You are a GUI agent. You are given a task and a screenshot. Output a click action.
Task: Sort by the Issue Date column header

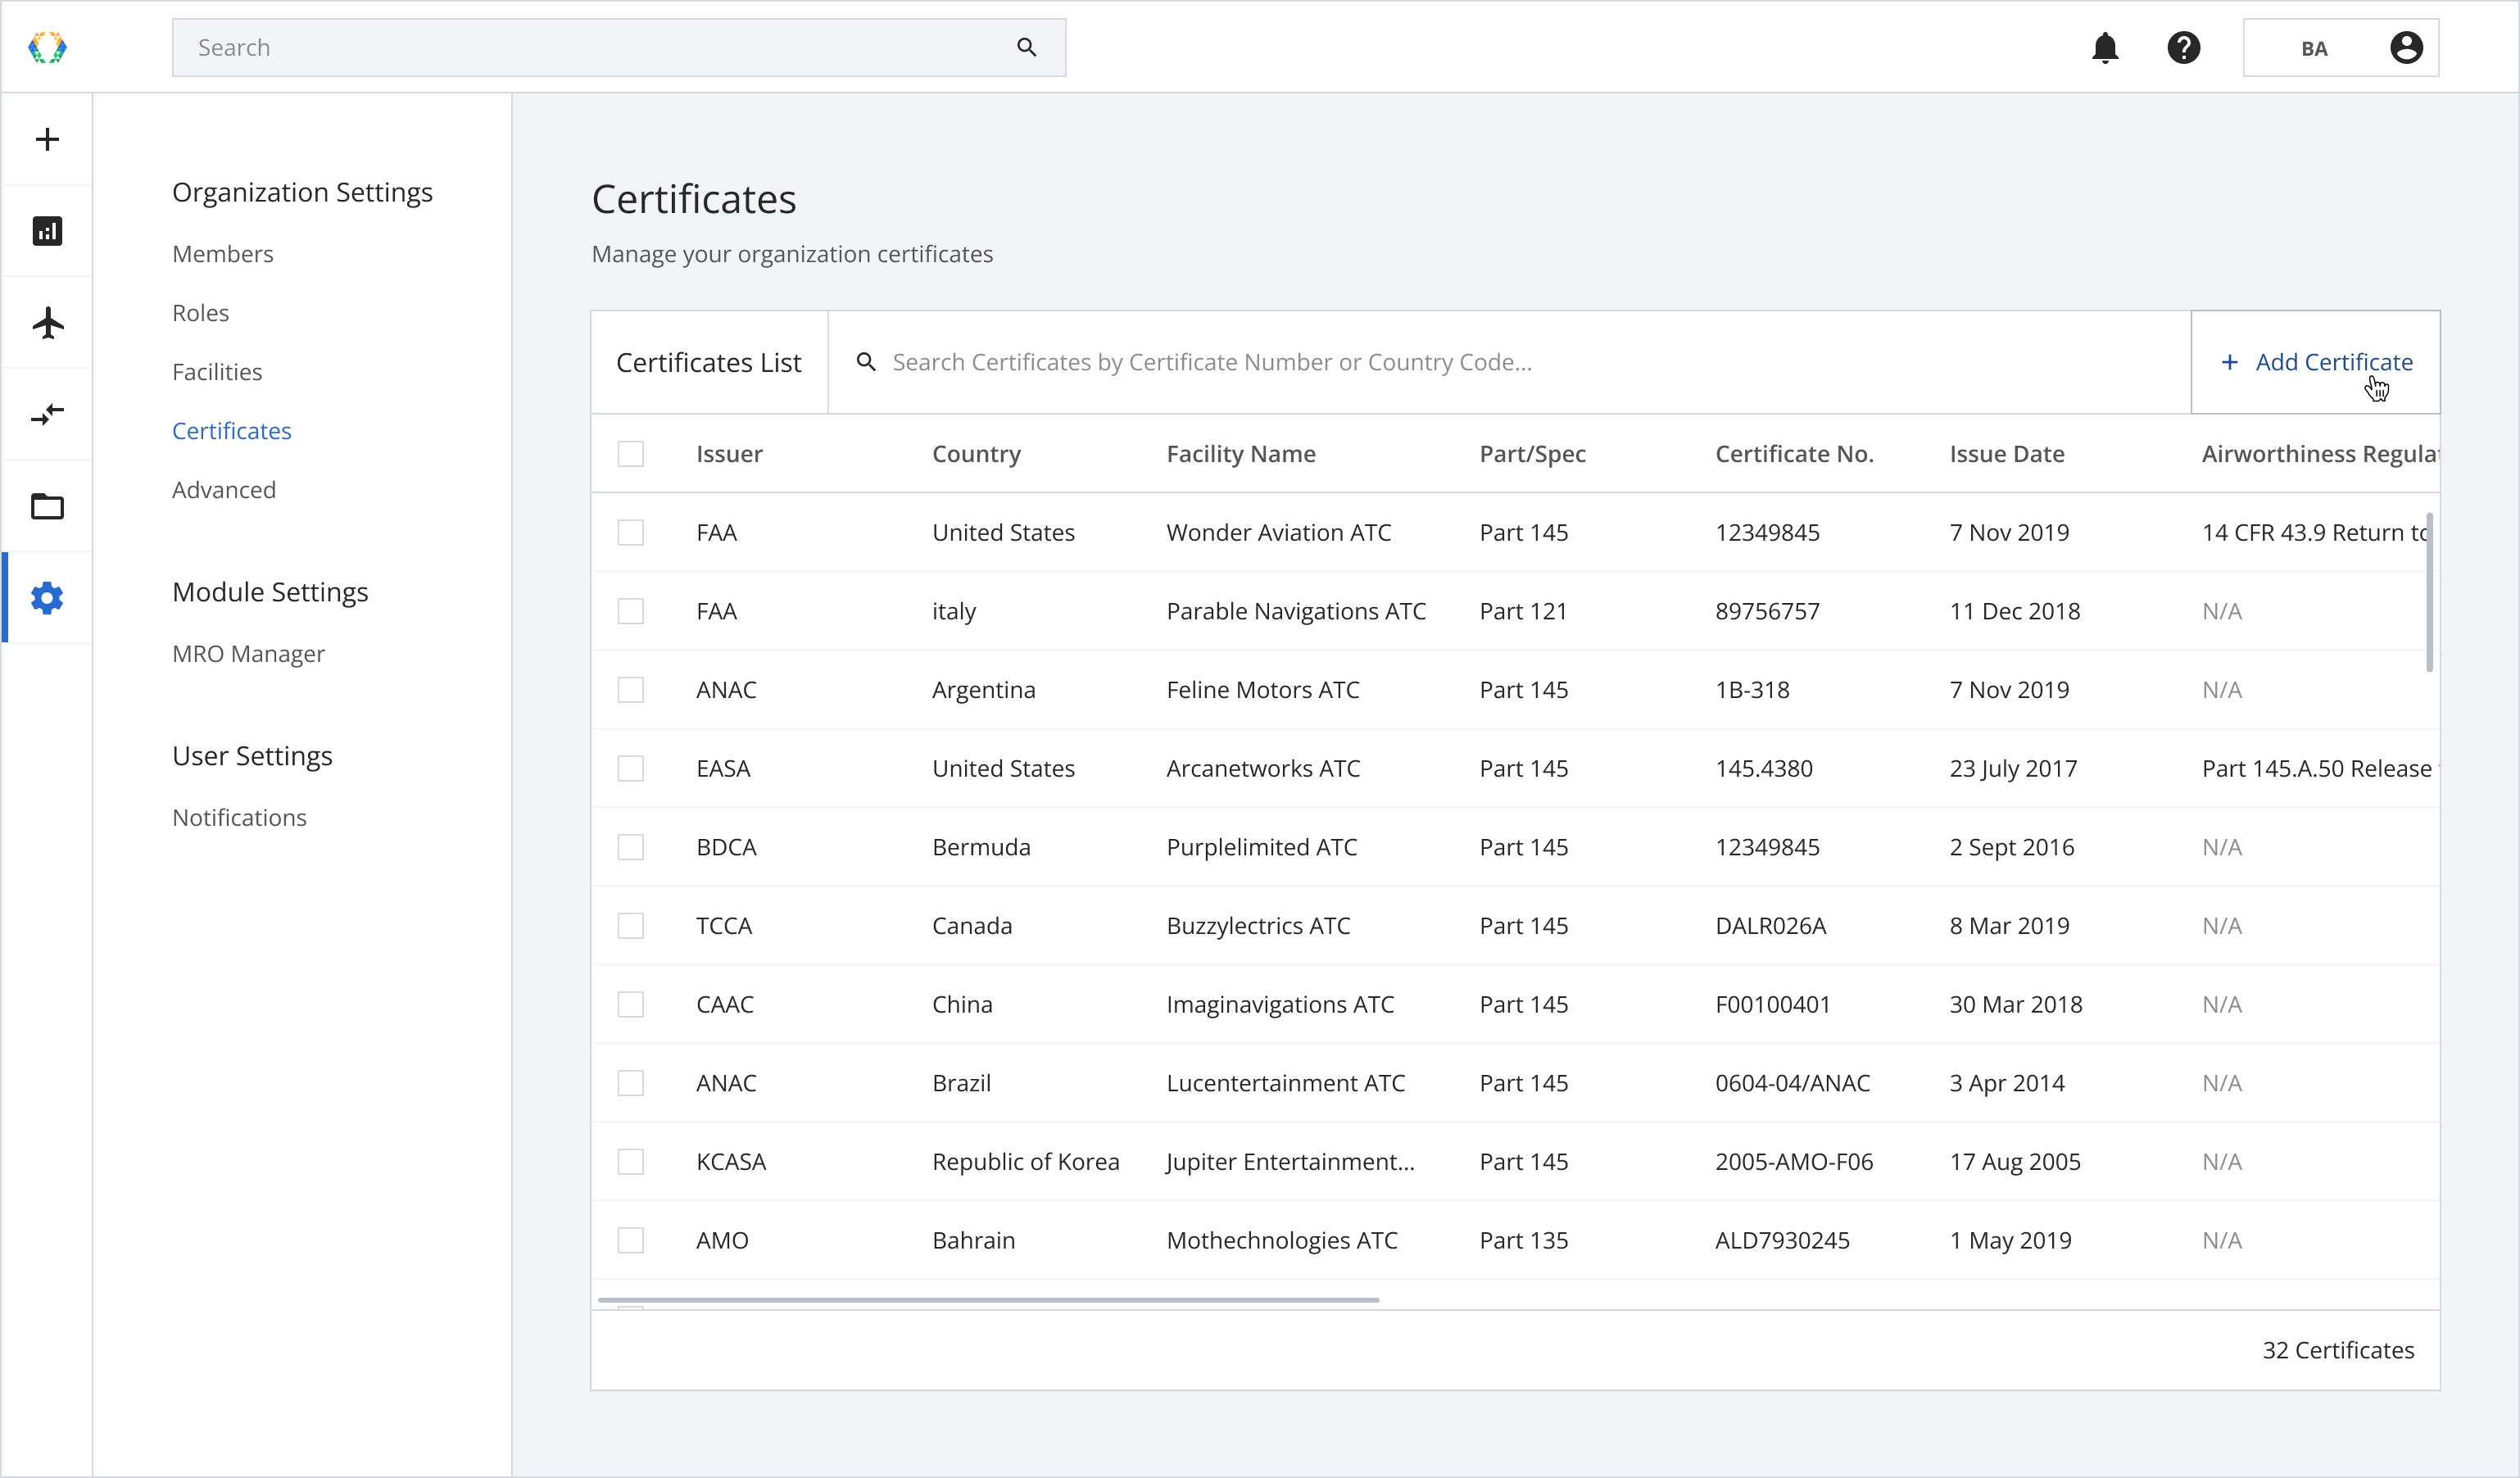tap(2006, 454)
